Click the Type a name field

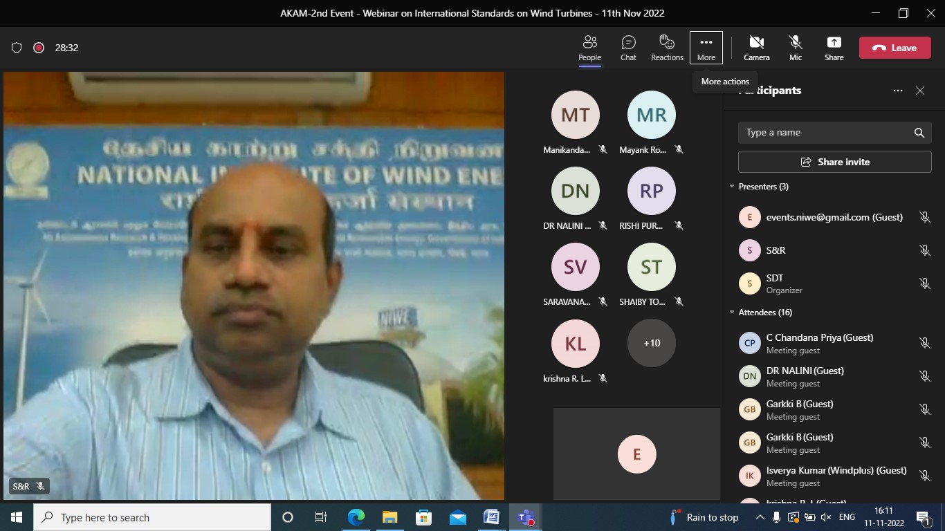823,133
